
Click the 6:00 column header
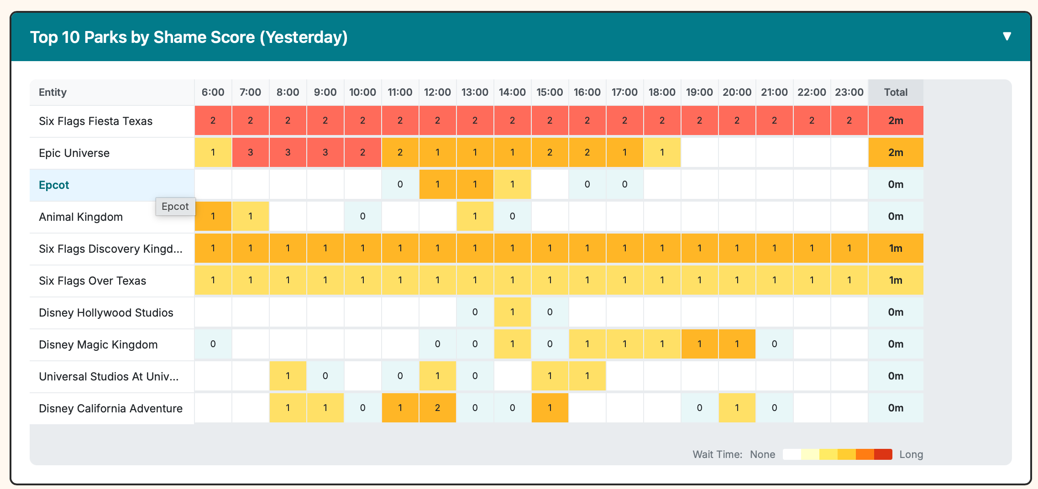coord(213,92)
